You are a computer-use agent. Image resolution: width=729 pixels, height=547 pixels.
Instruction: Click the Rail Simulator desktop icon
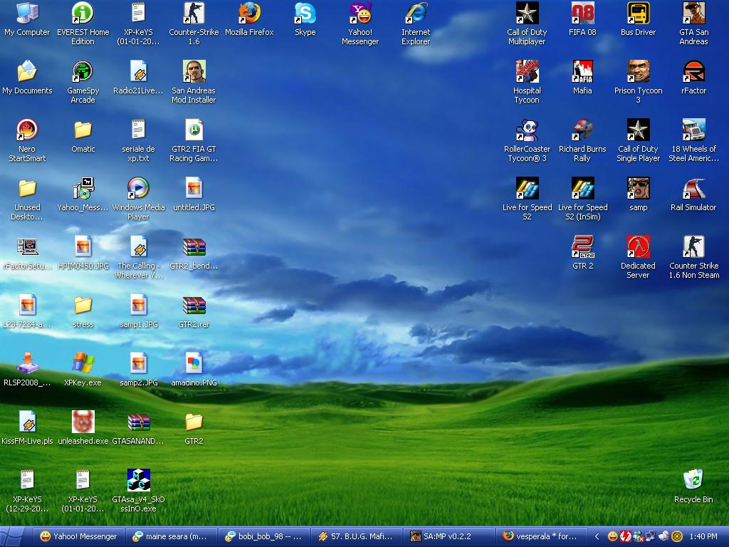pos(693,189)
